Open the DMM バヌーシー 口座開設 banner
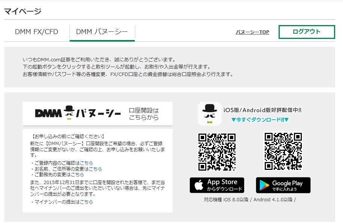The width and height of the screenshot is (343, 223). pos(98,113)
